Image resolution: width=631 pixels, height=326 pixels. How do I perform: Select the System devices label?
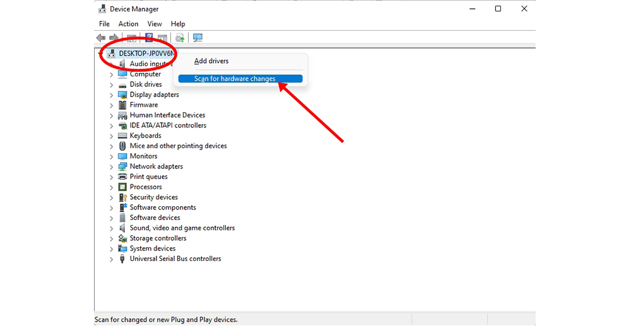click(x=153, y=248)
